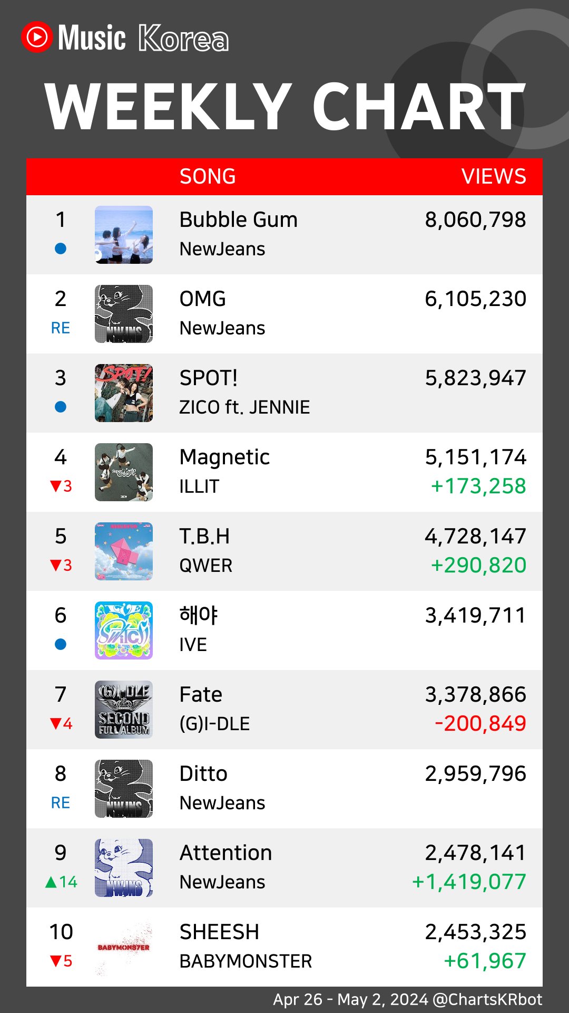Open the Ditto song title
Image resolution: width=569 pixels, height=1013 pixels.
[x=203, y=773]
